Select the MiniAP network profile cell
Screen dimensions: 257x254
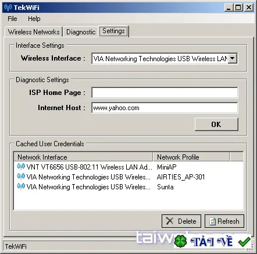[x=167, y=167]
